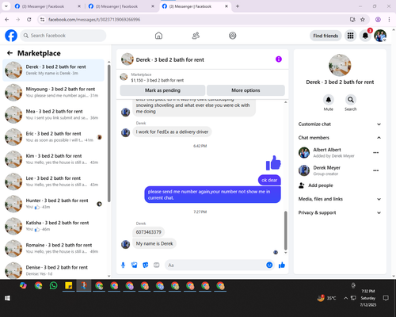Image resolution: width=396 pixels, height=317 pixels.
Task: Open options for Derek Meyer member
Action: coord(376,170)
